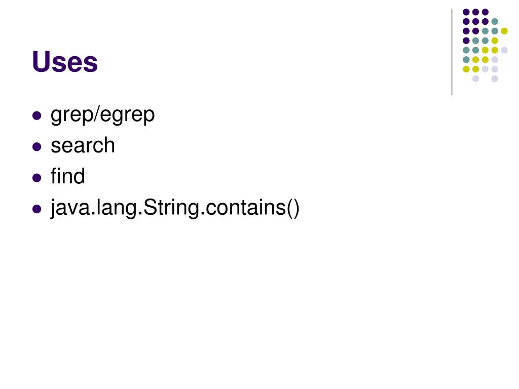This screenshot has width=519, height=389.
Task: Click the yellow dot starting the seventh dot row
Action: 466,69
